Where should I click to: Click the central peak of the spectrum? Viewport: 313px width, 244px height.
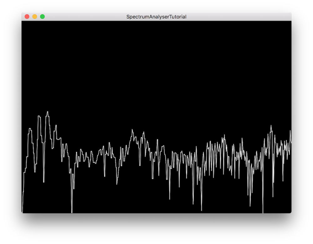132,129
